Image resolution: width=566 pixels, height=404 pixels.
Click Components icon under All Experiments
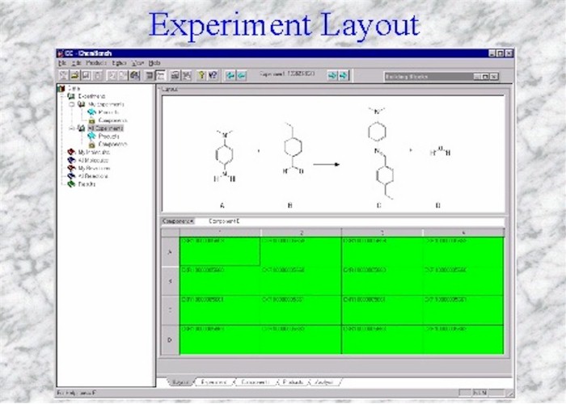point(91,143)
